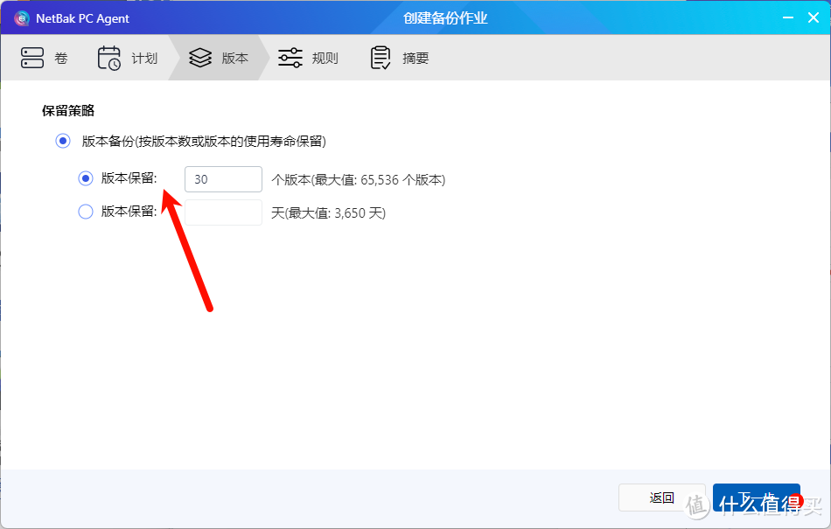Minimize the NetBak PC Agent window

click(x=788, y=17)
